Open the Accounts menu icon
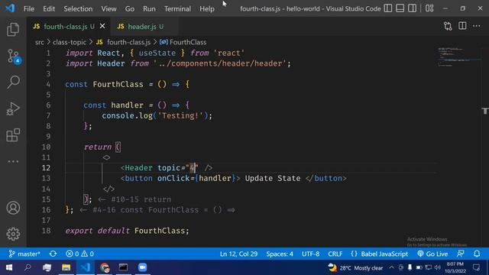This screenshot has height=275, width=489. click(13, 208)
